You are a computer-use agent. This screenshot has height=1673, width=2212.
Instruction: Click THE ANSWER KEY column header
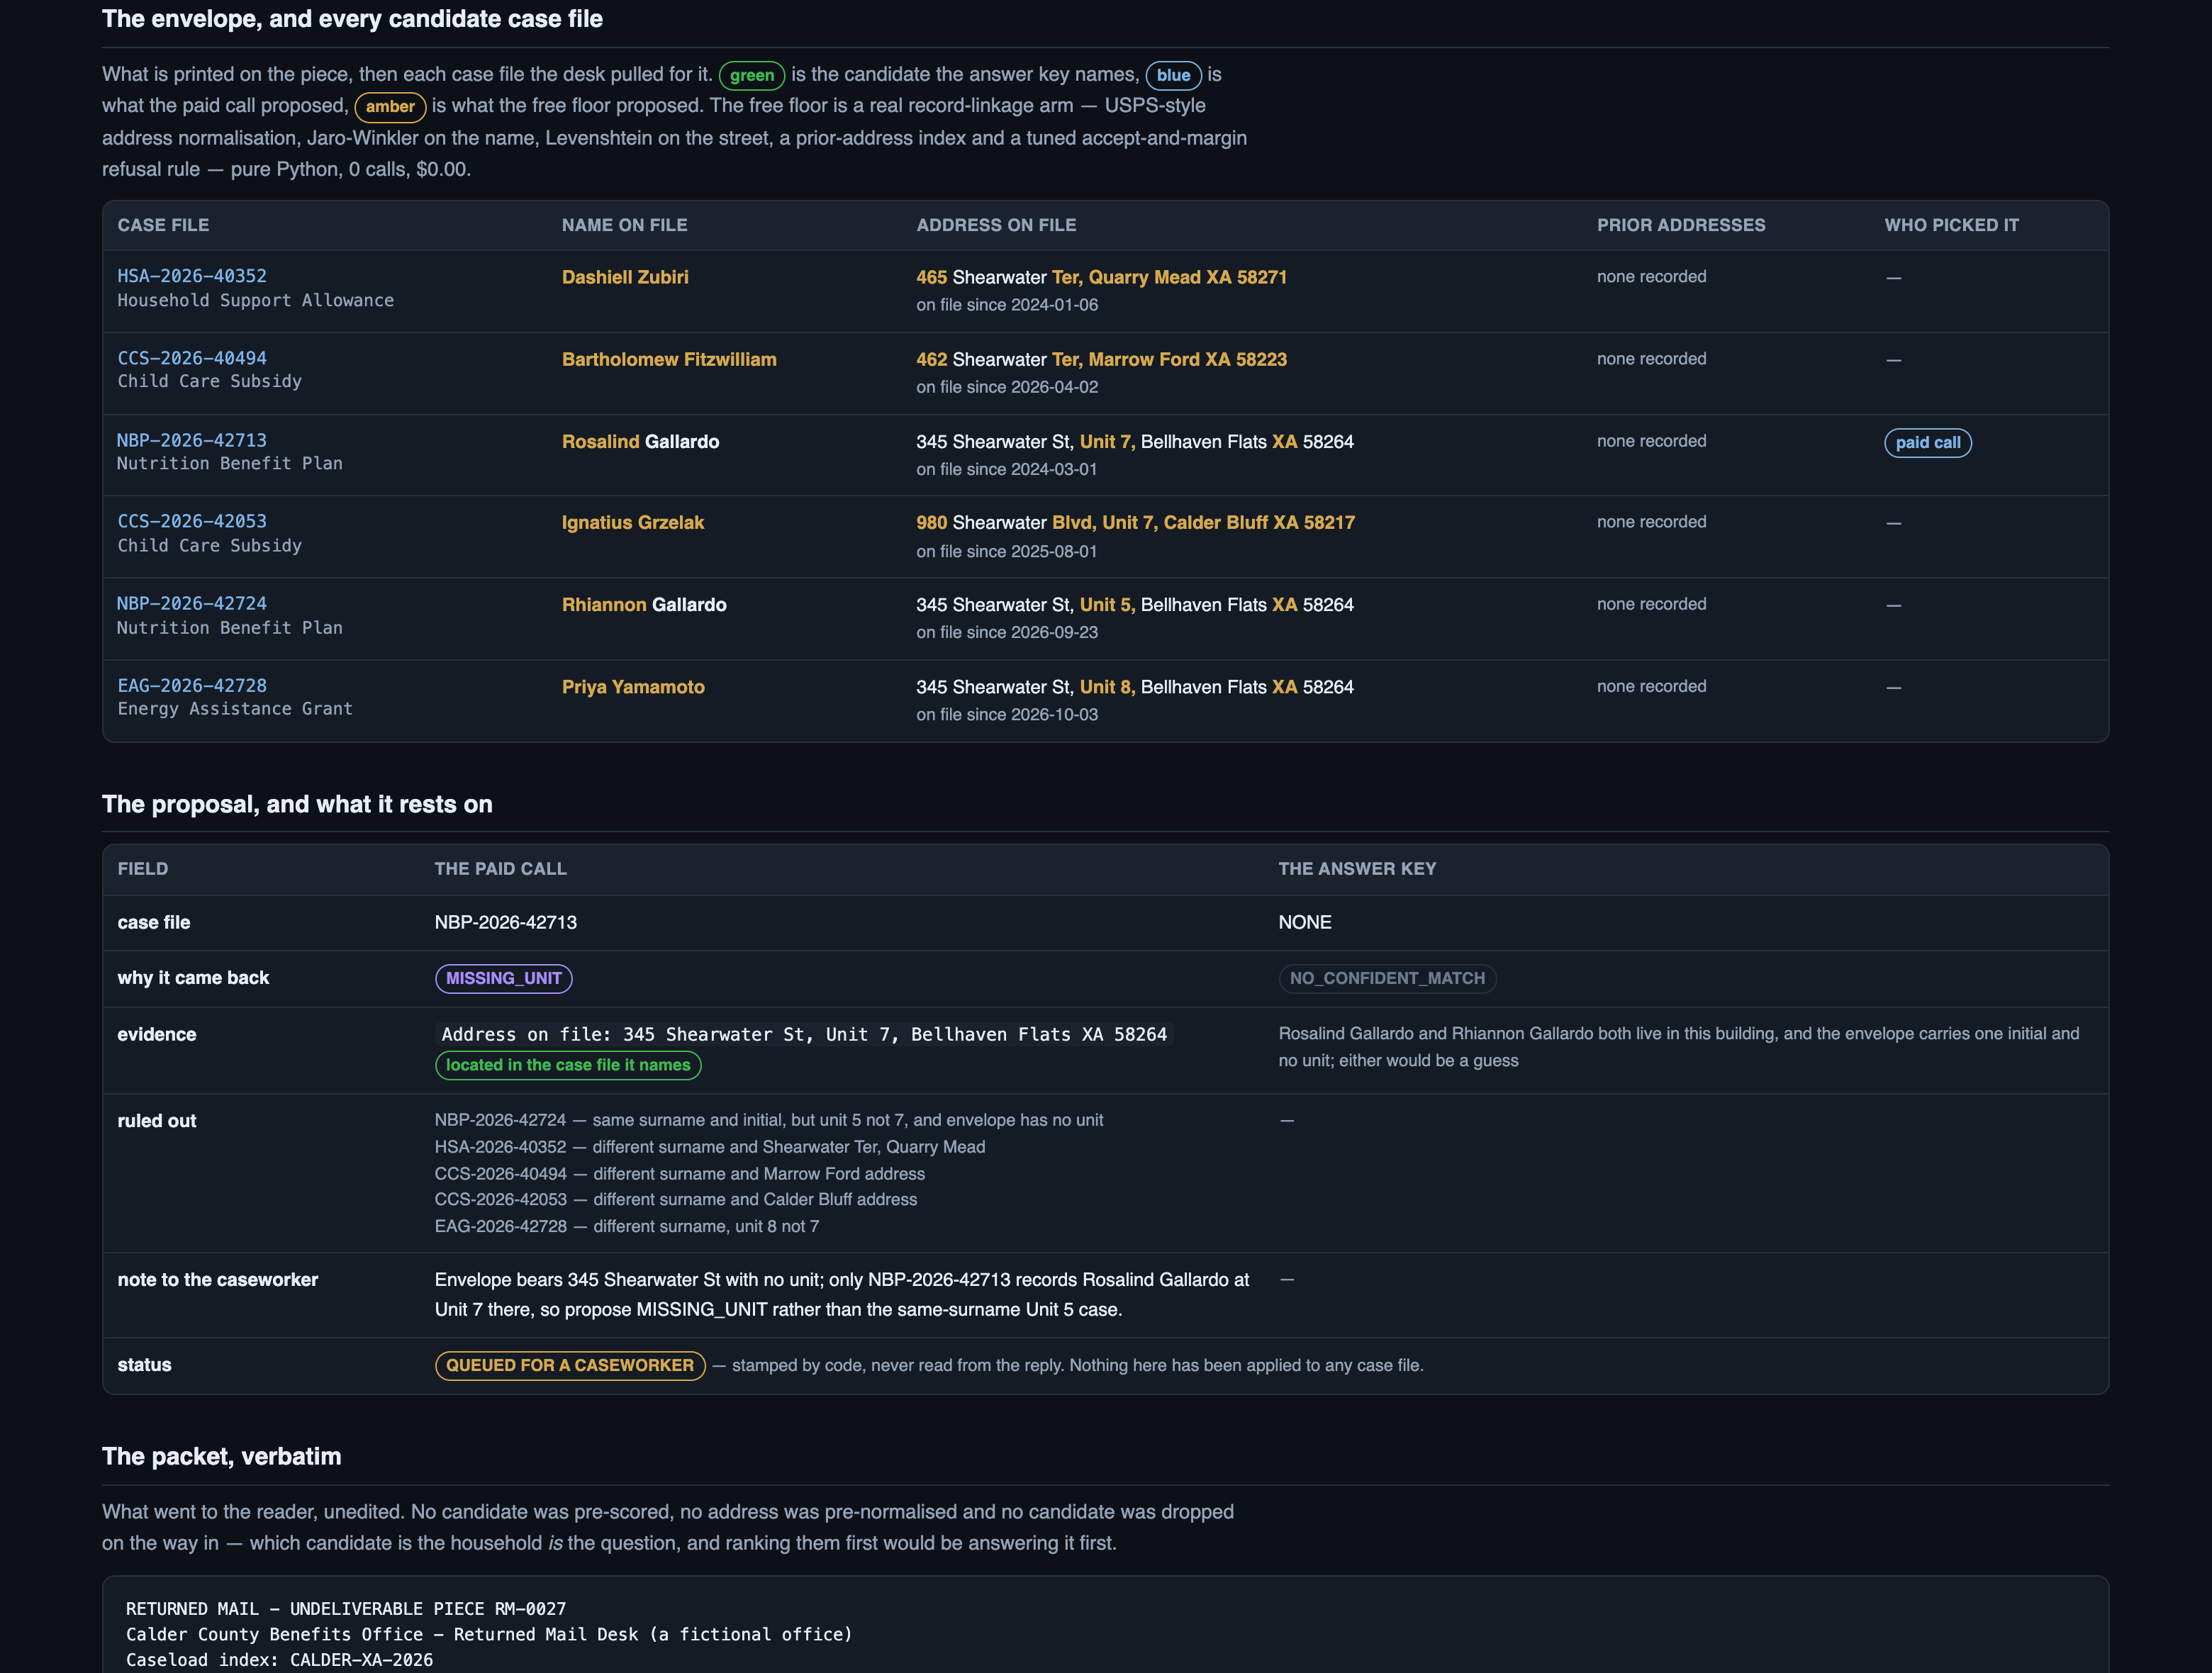tap(1357, 869)
